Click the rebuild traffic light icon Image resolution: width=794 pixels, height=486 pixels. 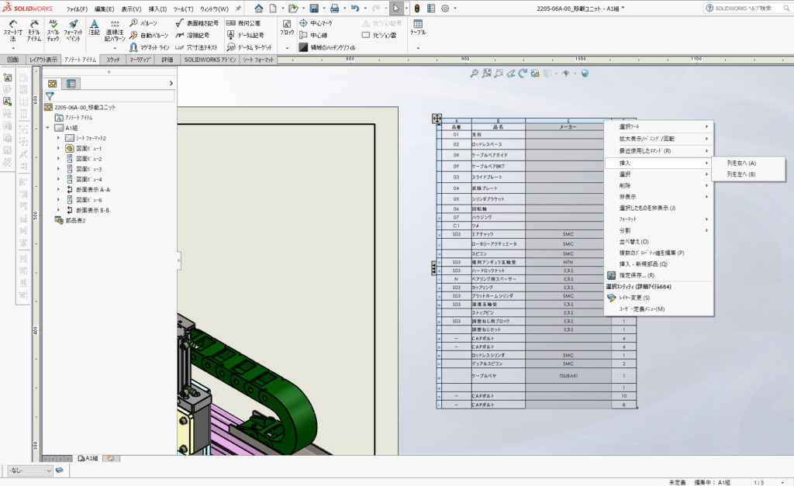click(416, 9)
